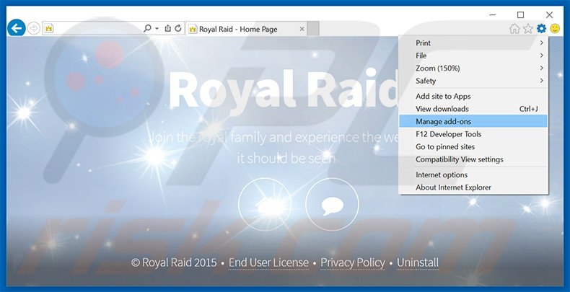Image resolution: width=570 pixels, height=292 pixels.
Task: Select About Internet Explorer
Action: tap(473, 187)
